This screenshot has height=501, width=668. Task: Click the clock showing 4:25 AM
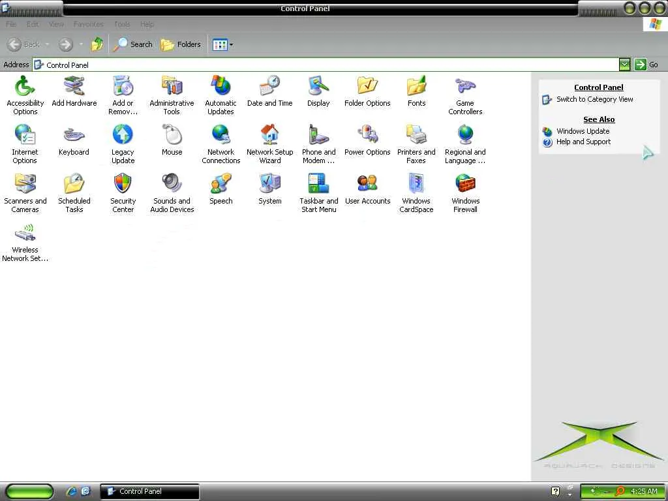644,491
